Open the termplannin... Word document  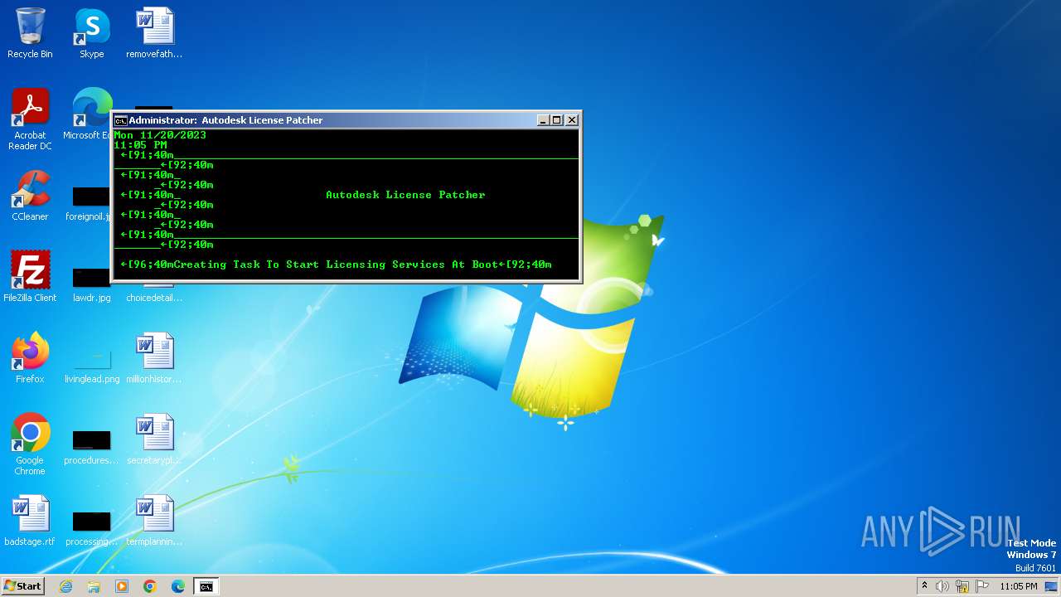(154, 521)
